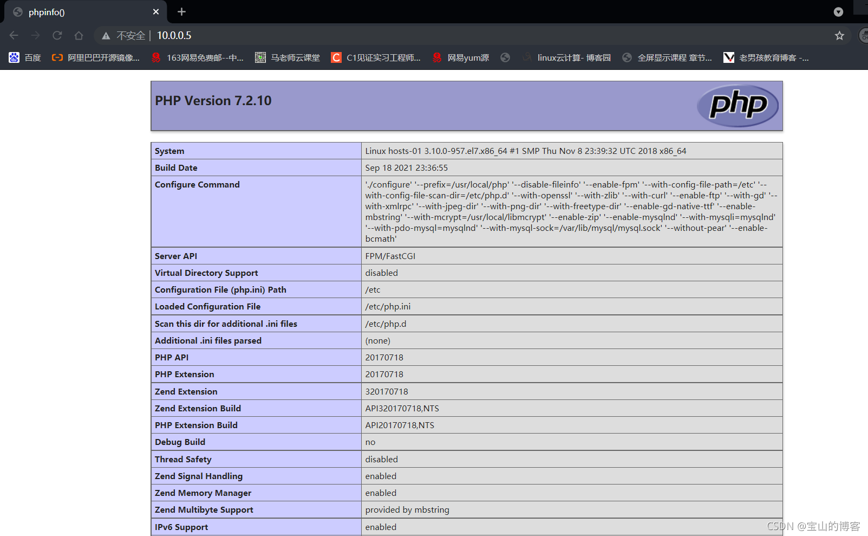Open the 阿里巴巴开源镜像 bookmark
Image resolution: width=868 pixels, height=536 pixels.
(96, 57)
